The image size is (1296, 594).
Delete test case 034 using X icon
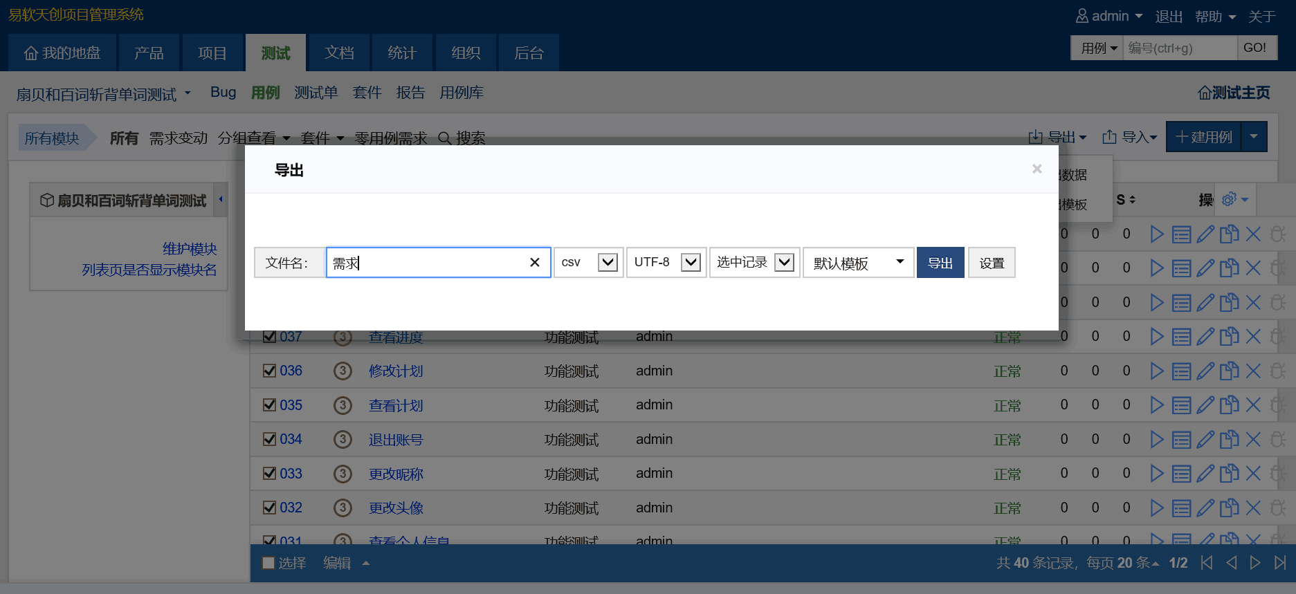click(x=1253, y=440)
